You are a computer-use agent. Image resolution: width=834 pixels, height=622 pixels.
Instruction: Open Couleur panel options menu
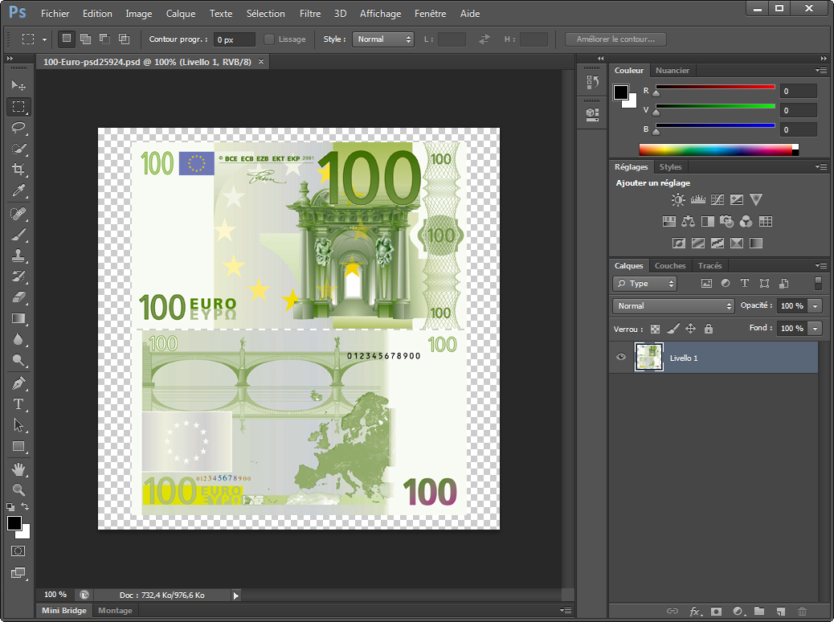[x=821, y=70]
